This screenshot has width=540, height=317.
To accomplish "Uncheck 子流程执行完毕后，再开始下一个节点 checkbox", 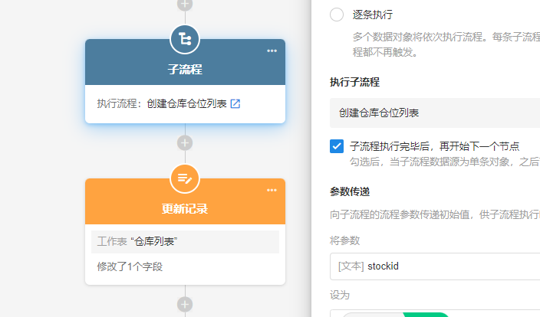I will 337,146.
